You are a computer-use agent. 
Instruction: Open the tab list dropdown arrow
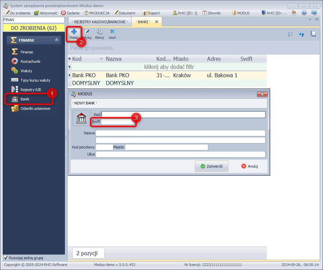coord(310,20)
